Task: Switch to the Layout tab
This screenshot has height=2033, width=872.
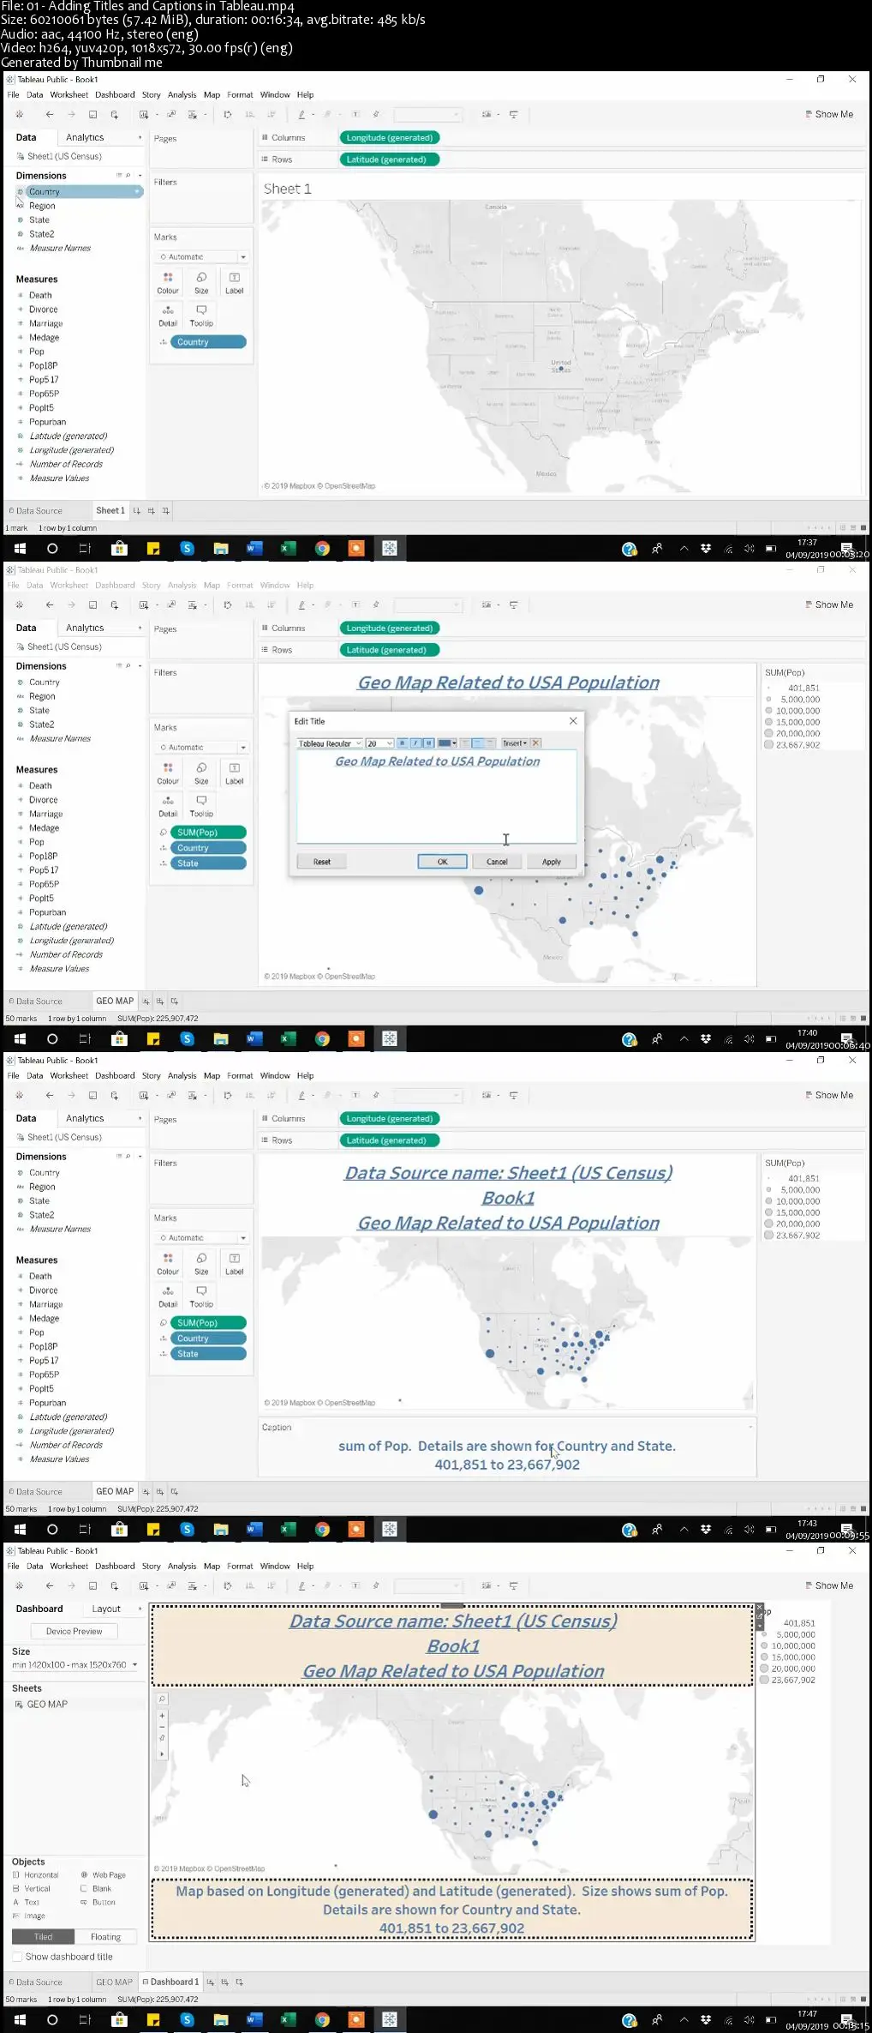Action: tap(106, 1609)
